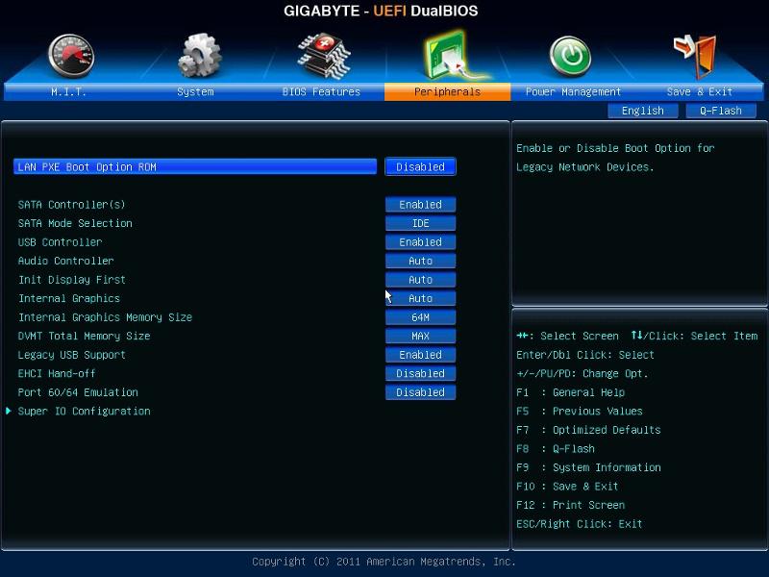Open Audio Controller Auto value

coord(420,261)
